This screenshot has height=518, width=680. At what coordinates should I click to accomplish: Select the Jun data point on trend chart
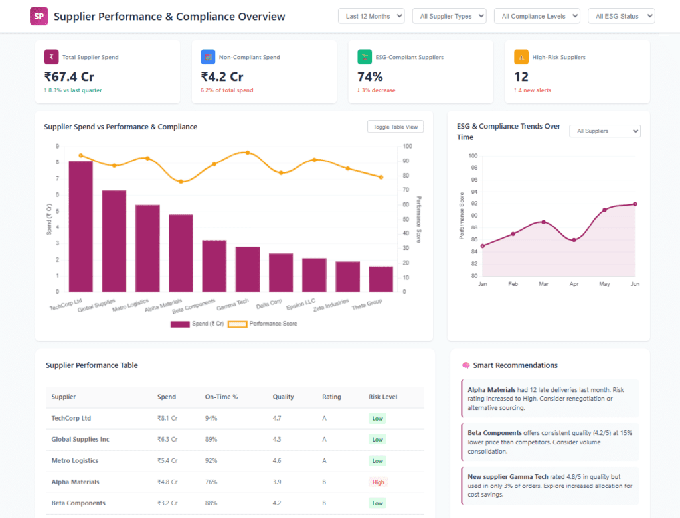tap(635, 204)
